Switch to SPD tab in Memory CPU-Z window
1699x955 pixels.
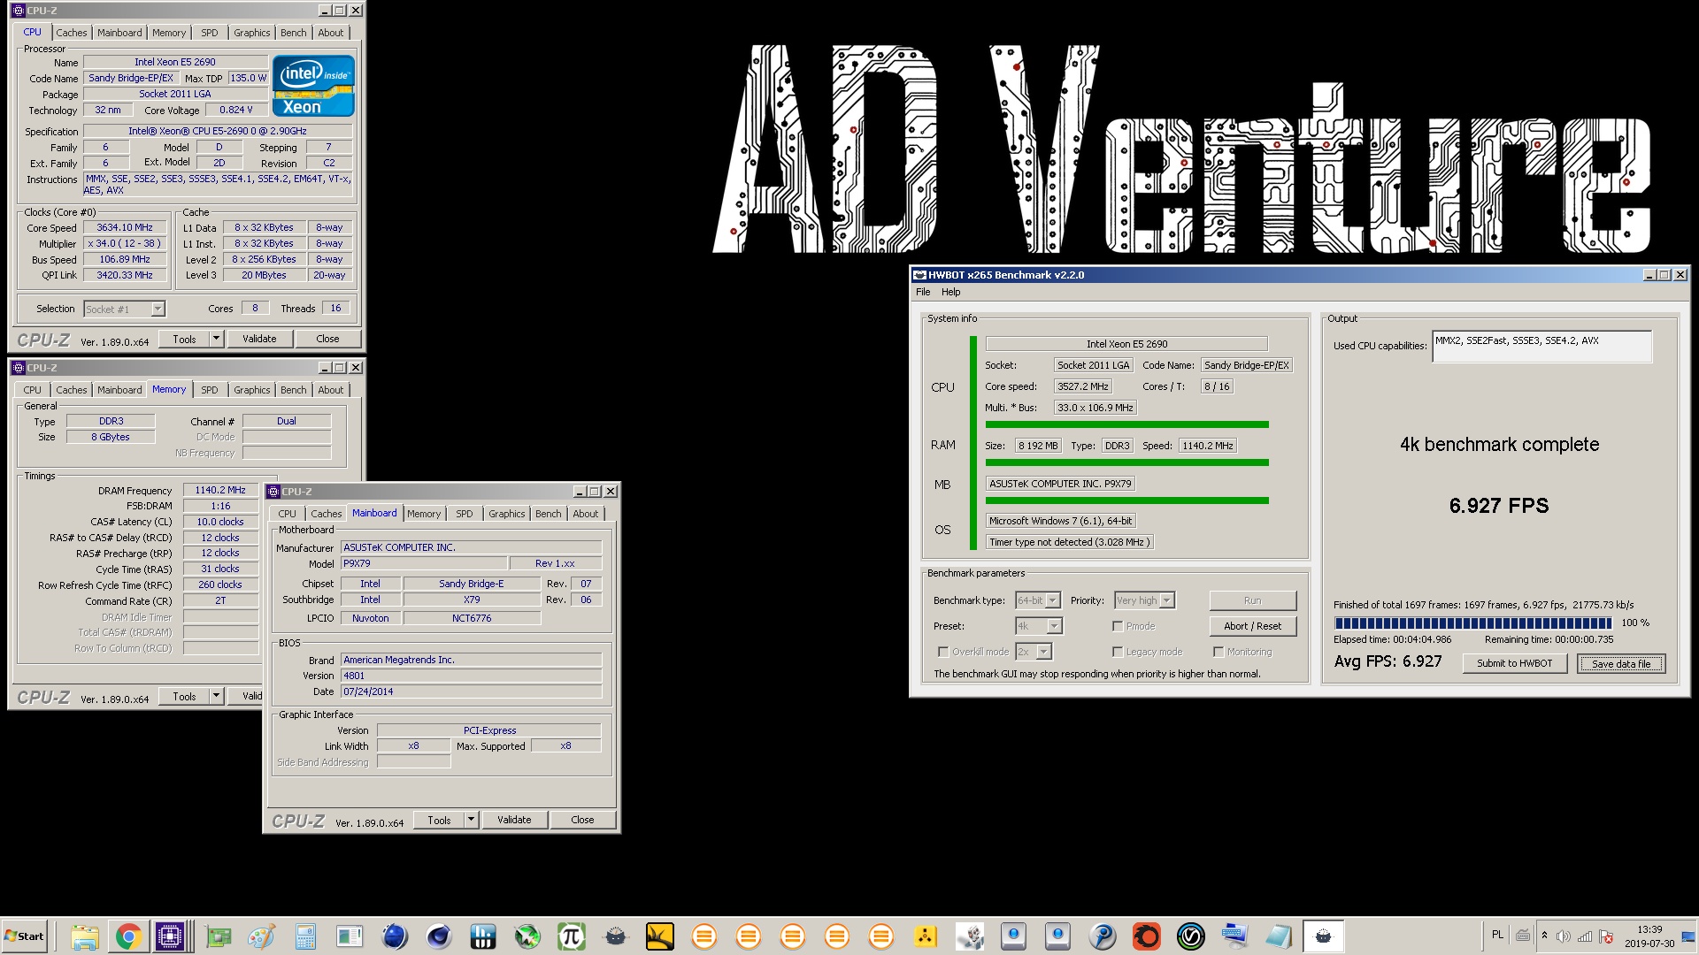click(210, 390)
